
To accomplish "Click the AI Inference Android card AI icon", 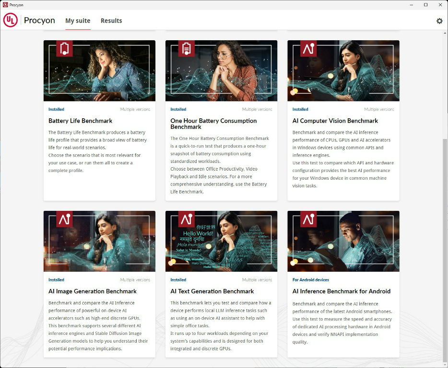I will click(308, 219).
